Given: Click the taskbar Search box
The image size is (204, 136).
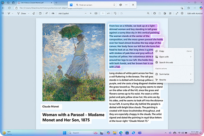Looking at the screenshot, I should pos(83,133).
